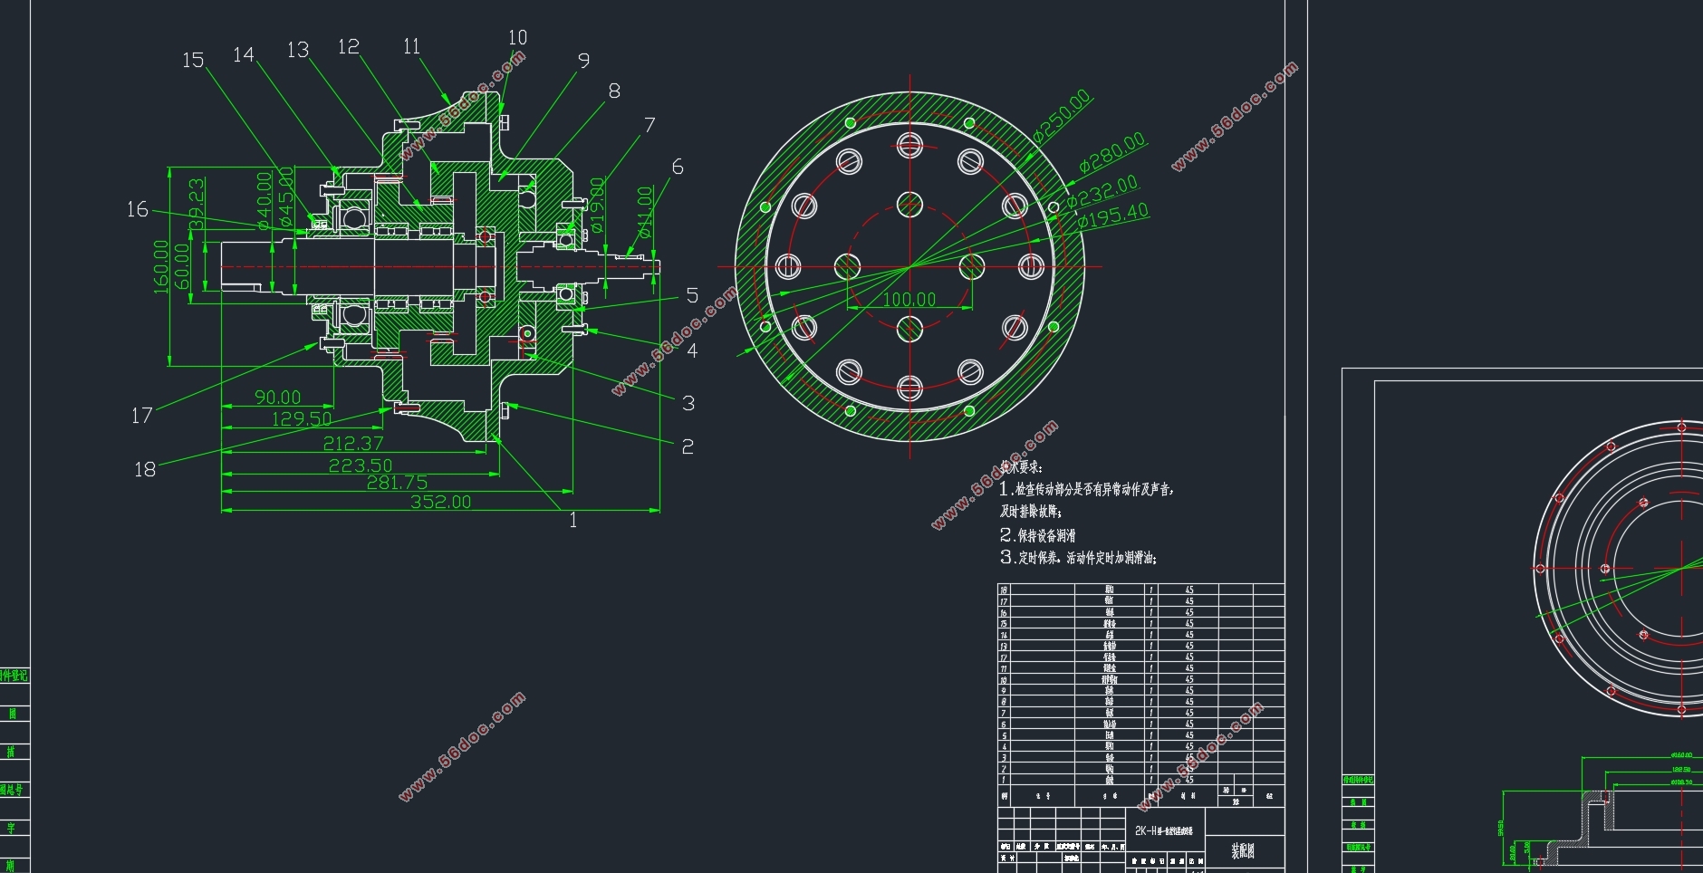This screenshot has width=1703, height=873.
Task: Click technical requirement line 2
Action: pos(1038,535)
